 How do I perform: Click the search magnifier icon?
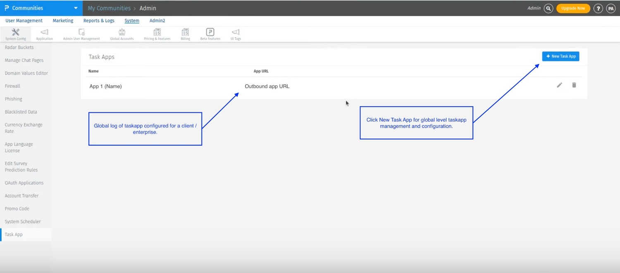548,8
